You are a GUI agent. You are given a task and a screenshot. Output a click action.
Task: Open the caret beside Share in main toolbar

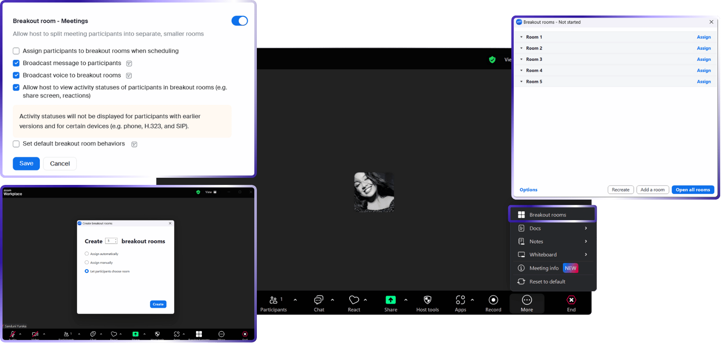point(405,300)
